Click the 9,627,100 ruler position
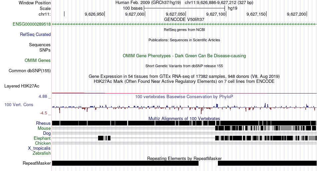 click(x=216, y=14)
